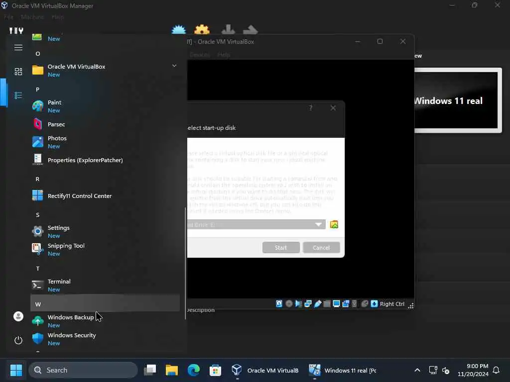Click the letter T section header
510x382 pixels.
click(x=105, y=268)
